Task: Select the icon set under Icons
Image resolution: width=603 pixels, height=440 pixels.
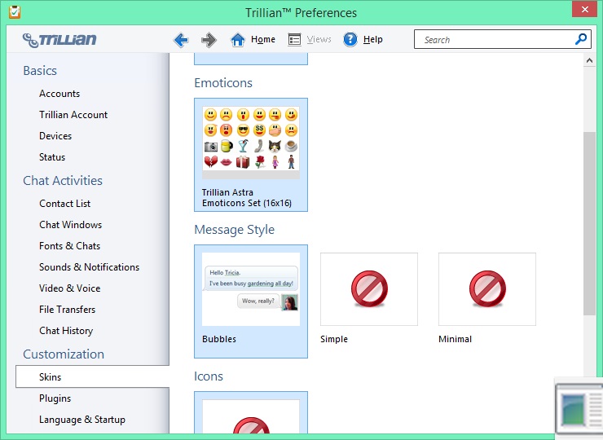Action: point(251,412)
